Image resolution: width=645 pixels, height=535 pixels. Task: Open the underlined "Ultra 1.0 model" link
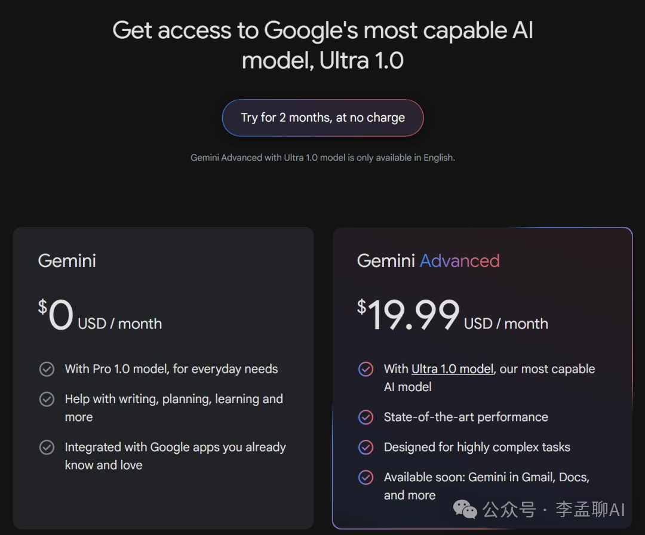[x=452, y=369]
